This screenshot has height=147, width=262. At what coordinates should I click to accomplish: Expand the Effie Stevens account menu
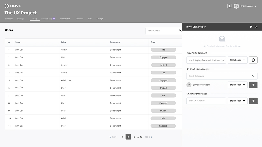(255, 6)
